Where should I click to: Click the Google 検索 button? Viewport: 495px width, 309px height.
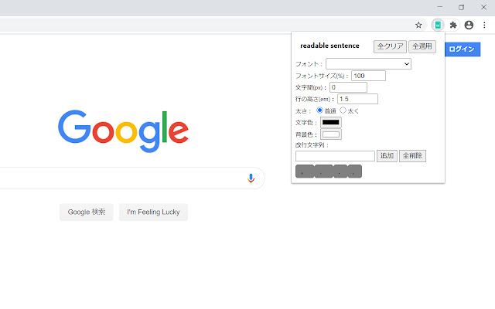(86, 212)
